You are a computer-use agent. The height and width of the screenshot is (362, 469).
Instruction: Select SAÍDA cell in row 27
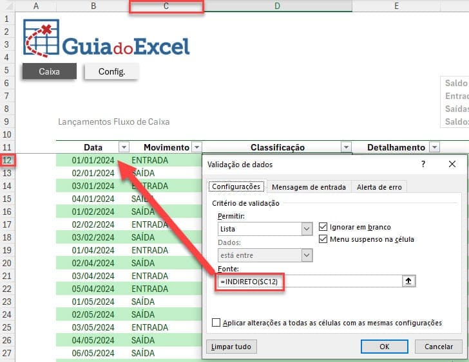[x=166, y=353]
